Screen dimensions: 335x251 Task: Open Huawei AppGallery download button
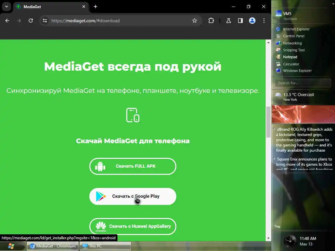click(133, 226)
